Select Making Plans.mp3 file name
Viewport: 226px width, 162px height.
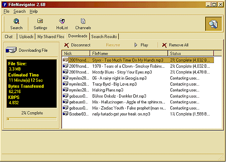pos(108,90)
